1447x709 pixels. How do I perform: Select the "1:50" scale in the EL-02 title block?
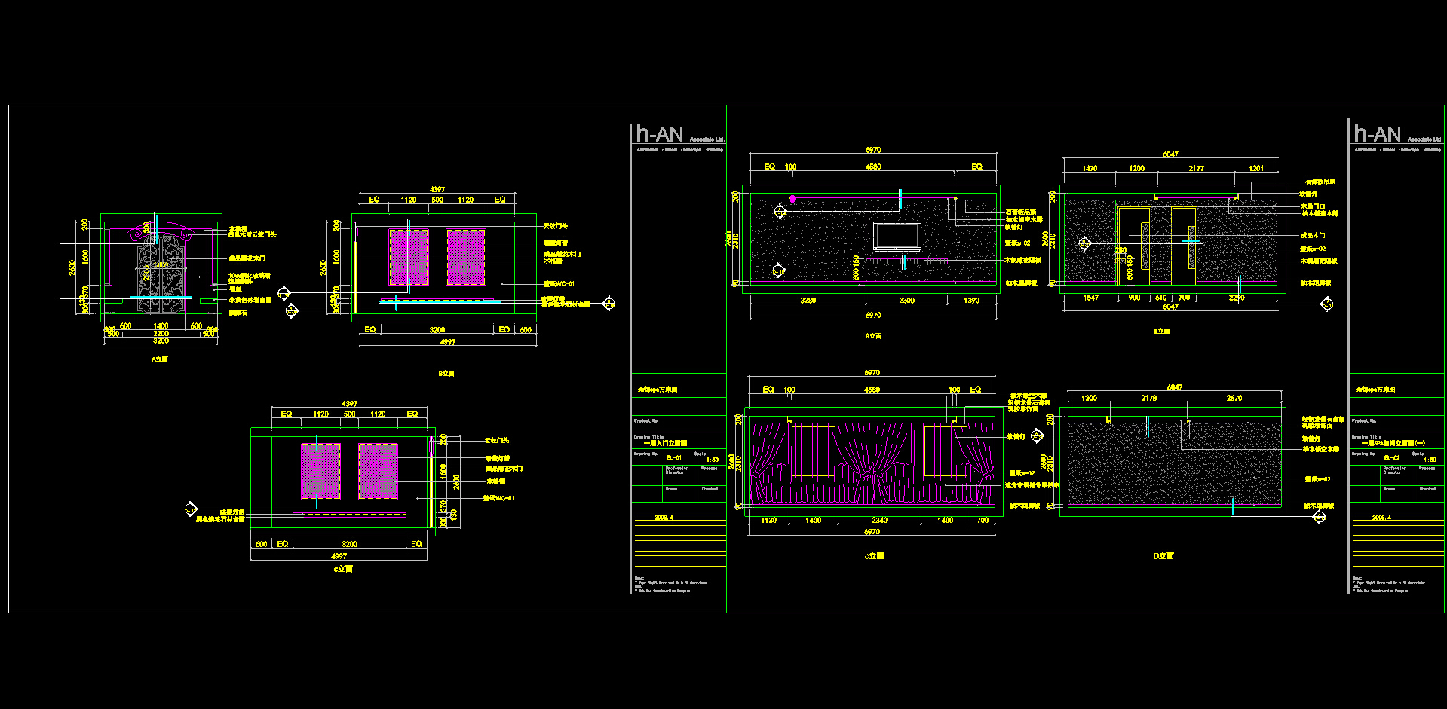coord(1430,460)
